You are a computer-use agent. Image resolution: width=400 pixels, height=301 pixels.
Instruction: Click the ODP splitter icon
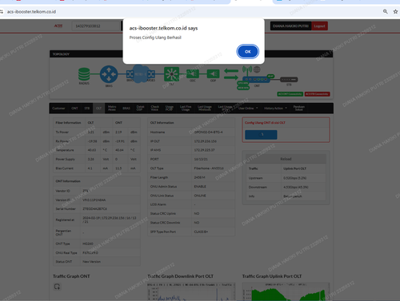click(x=213, y=73)
